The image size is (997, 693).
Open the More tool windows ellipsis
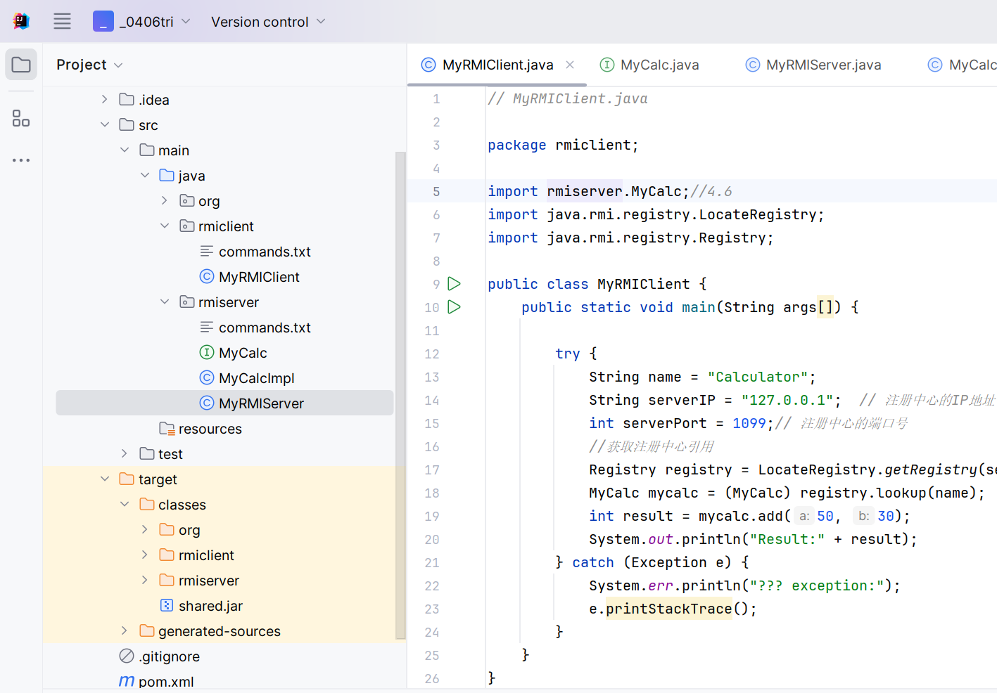[21, 160]
